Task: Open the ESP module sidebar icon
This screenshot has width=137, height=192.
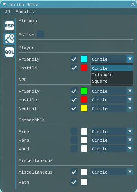Action: coord(9,25)
